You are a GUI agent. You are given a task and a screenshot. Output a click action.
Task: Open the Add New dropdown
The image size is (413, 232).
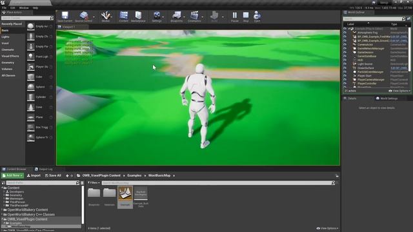[13, 175]
